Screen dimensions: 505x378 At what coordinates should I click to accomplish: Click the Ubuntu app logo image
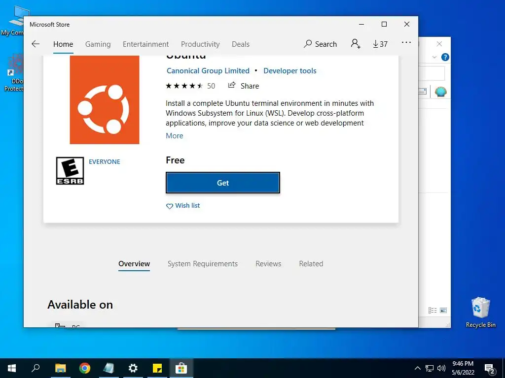pos(105,99)
